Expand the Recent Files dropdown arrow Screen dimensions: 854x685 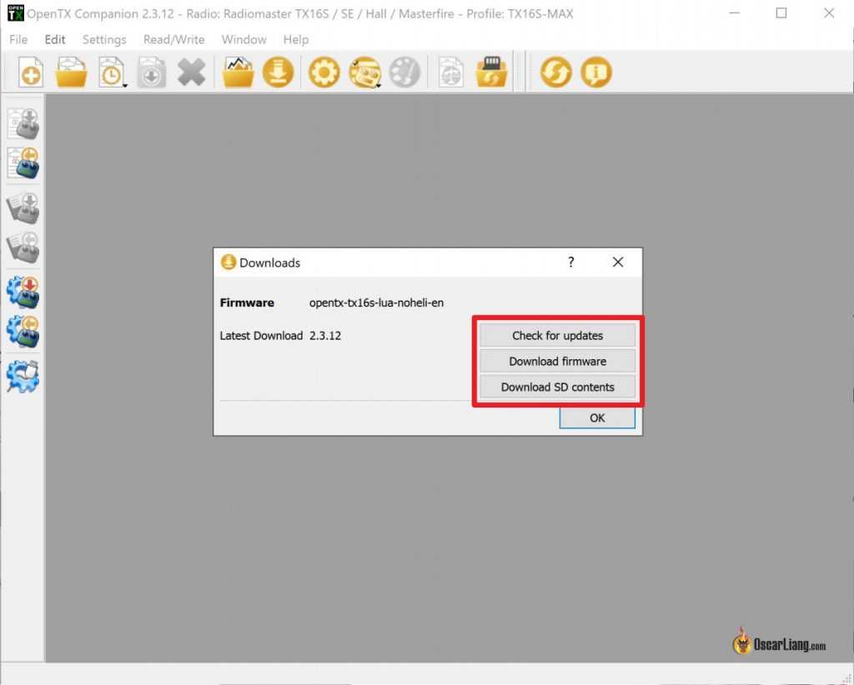pos(124,84)
